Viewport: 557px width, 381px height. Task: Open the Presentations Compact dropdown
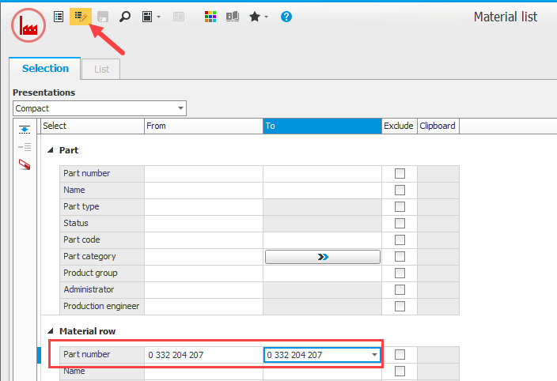click(x=180, y=108)
